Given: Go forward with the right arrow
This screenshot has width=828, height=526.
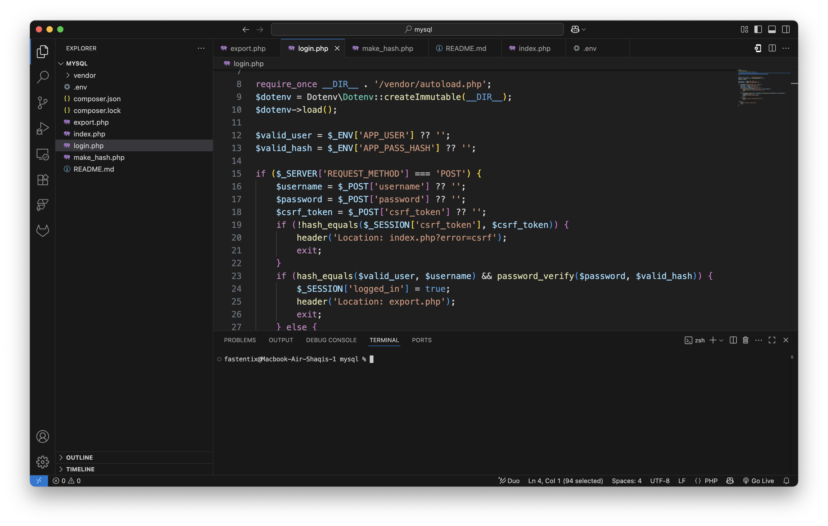Looking at the screenshot, I should pyautogui.click(x=260, y=30).
